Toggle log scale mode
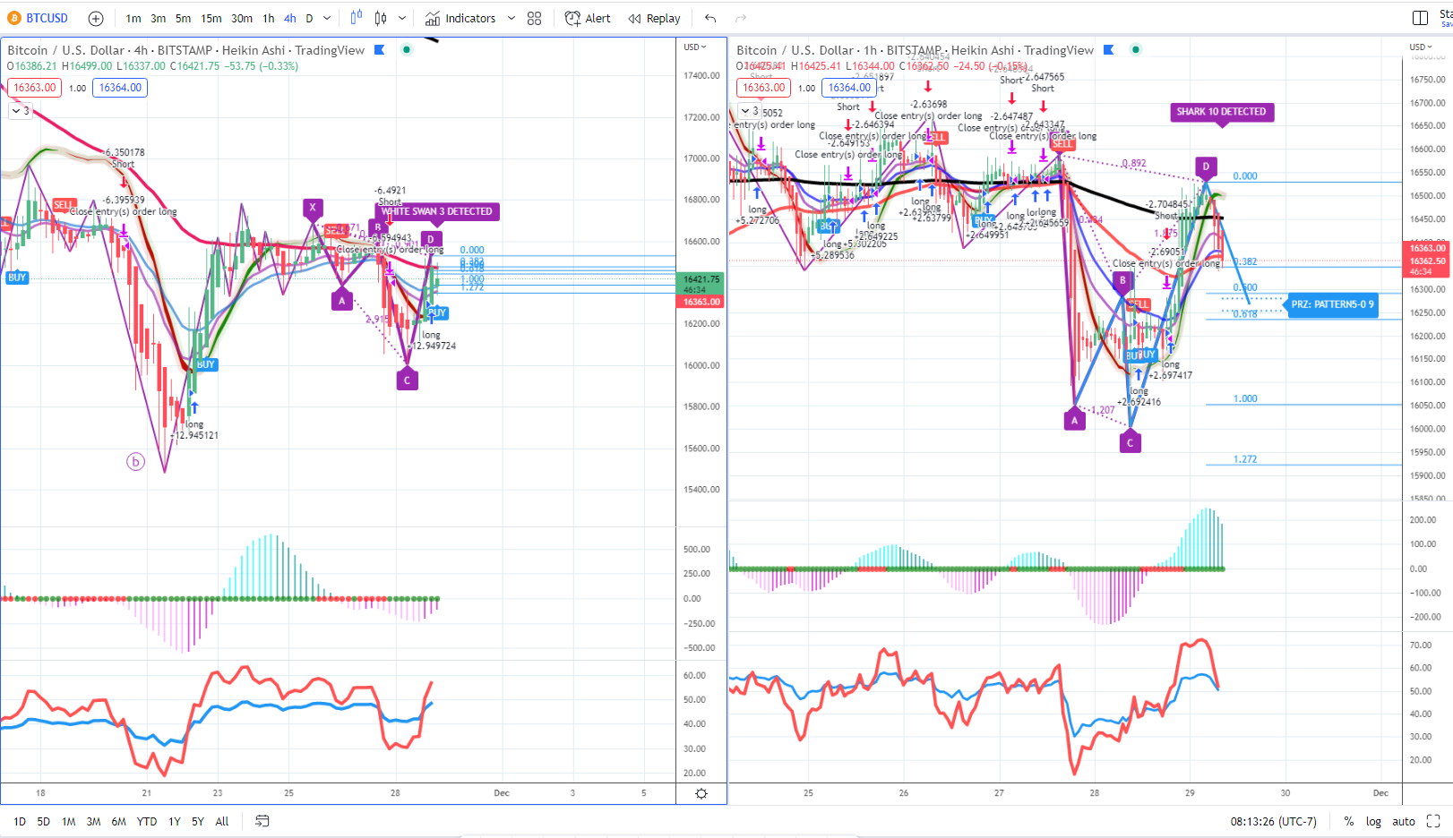This screenshot has width=1453, height=838. (x=1373, y=821)
